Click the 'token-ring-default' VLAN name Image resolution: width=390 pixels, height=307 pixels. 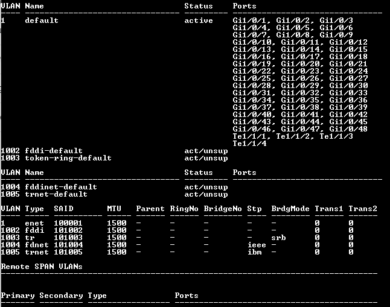[68, 158]
